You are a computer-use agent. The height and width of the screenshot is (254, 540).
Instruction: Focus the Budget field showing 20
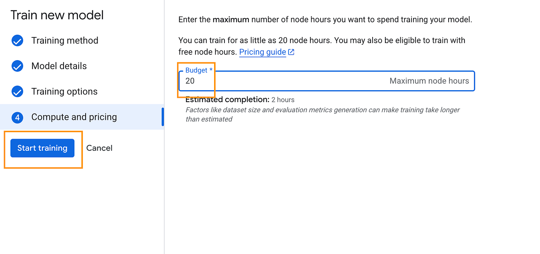[x=327, y=81]
